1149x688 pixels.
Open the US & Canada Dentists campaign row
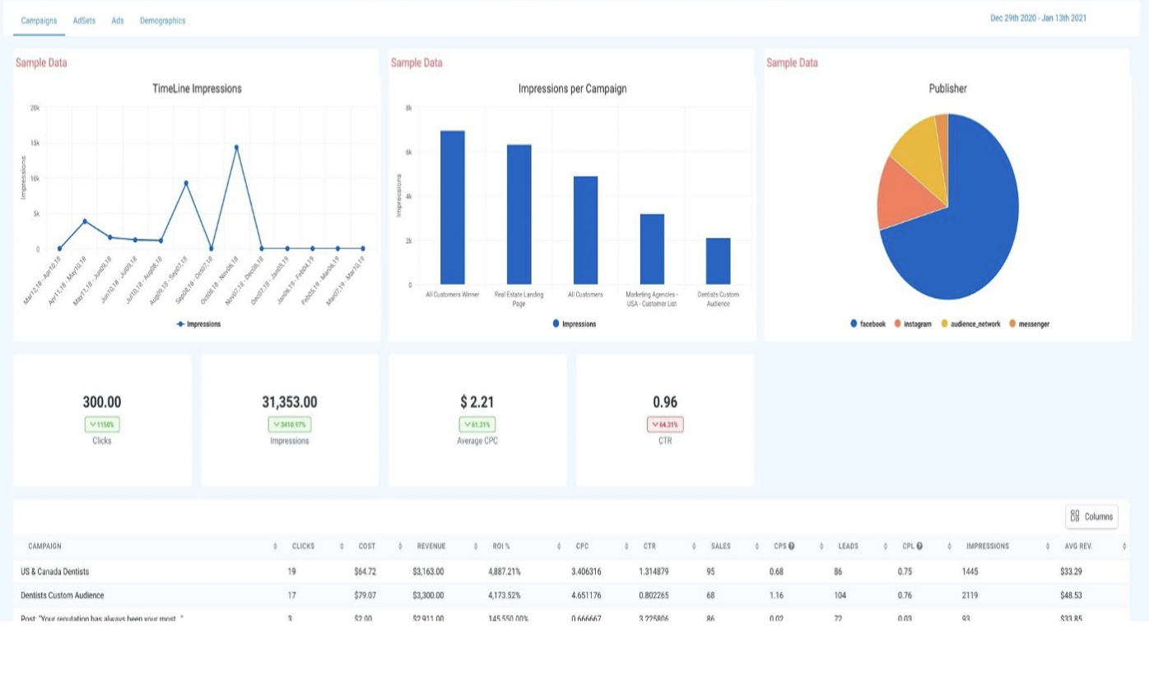click(x=55, y=571)
